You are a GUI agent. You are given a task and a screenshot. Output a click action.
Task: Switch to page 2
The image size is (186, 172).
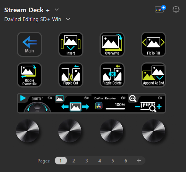click(73, 161)
